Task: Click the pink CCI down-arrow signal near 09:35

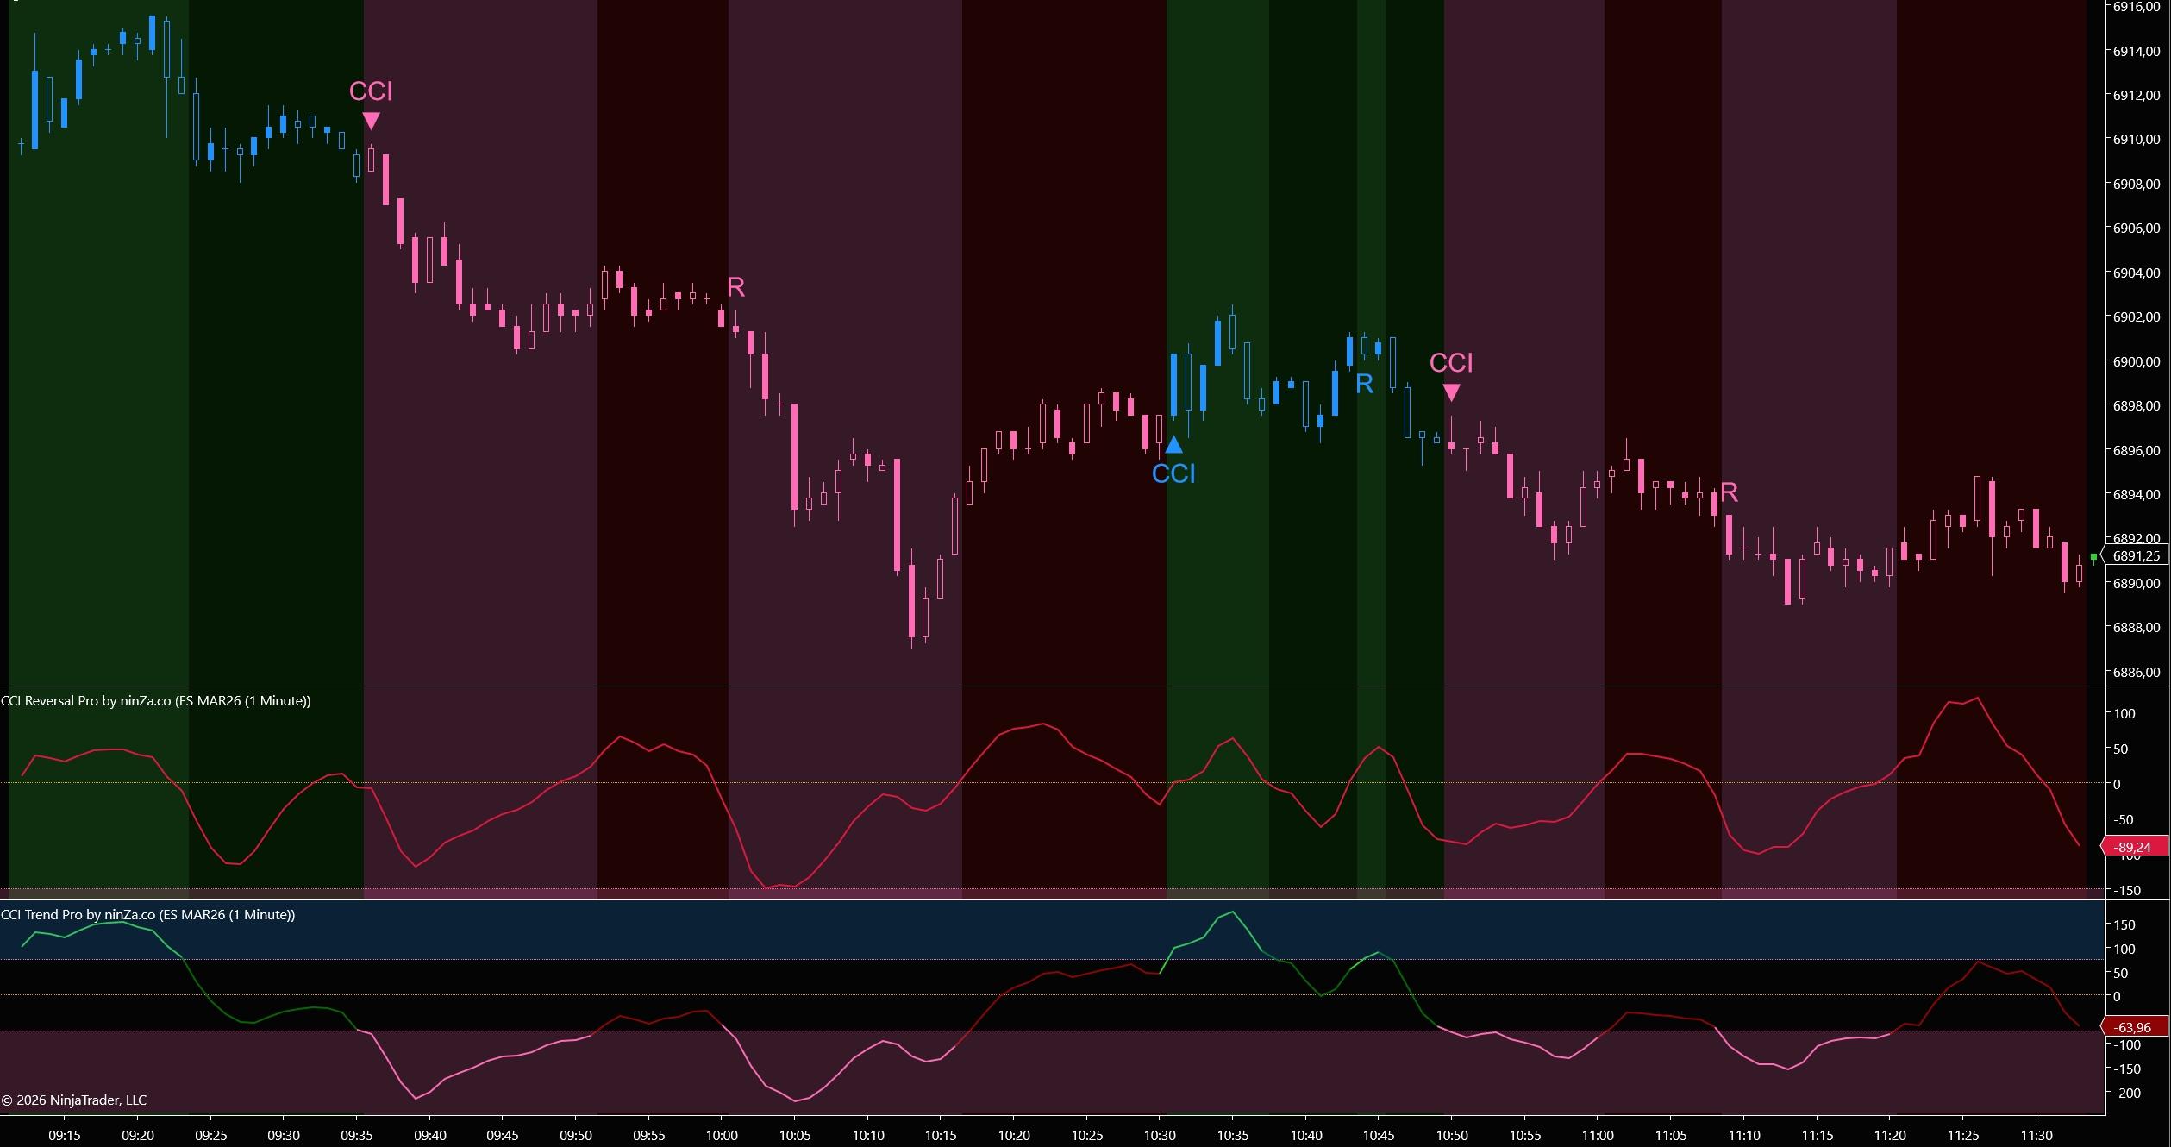Action: [x=371, y=121]
